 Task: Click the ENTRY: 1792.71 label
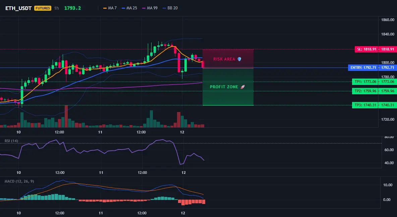(363, 68)
